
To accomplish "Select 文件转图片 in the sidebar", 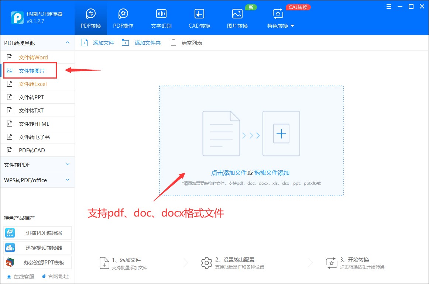I will pyautogui.click(x=38, y=70).
